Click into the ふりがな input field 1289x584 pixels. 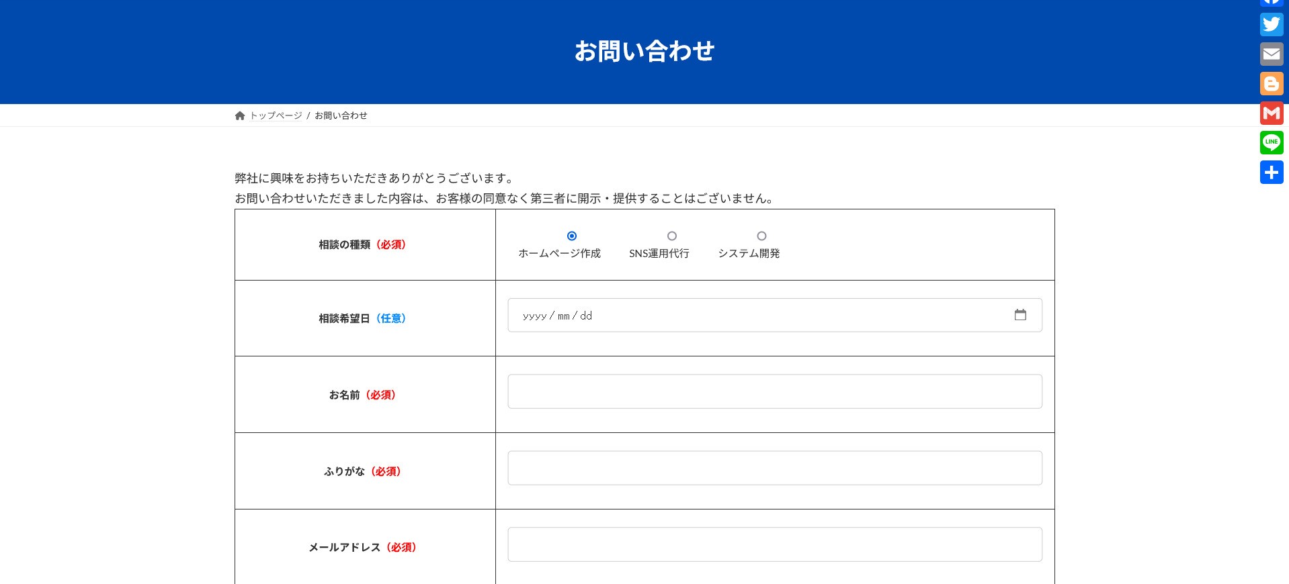click(x=774, y=468)
